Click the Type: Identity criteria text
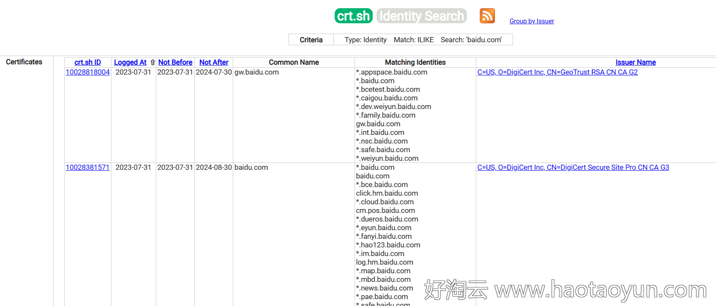This screenshot has height=306, width=716. pyautogui.click(x=365, y=40)
